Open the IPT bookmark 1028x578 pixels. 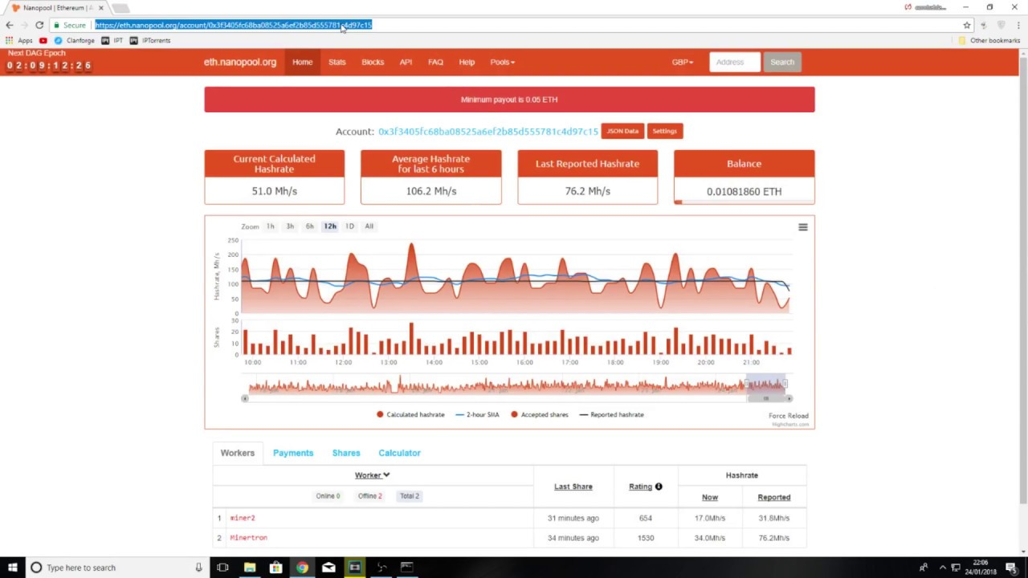pos(112,40)
